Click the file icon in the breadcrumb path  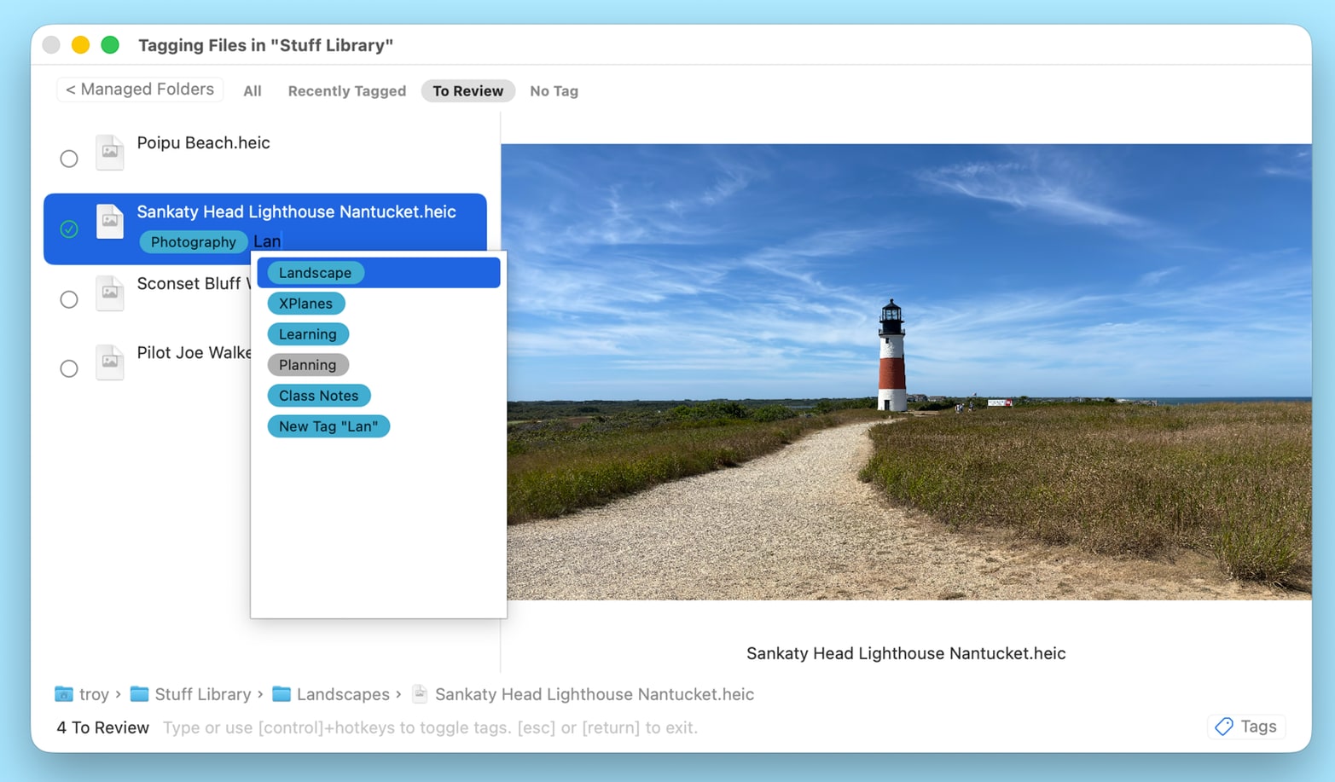click(419, 694)
